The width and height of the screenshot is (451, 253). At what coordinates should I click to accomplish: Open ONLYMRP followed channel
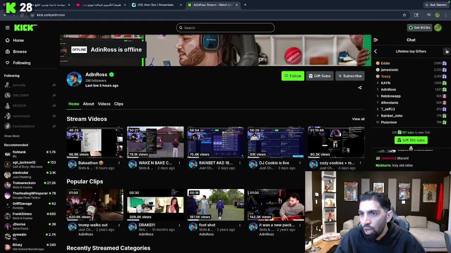click(x=30, y=95)
